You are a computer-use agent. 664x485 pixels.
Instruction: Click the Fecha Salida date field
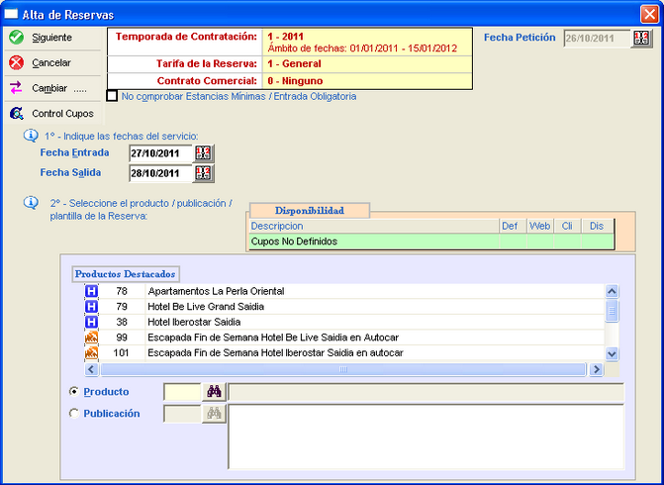160,173
